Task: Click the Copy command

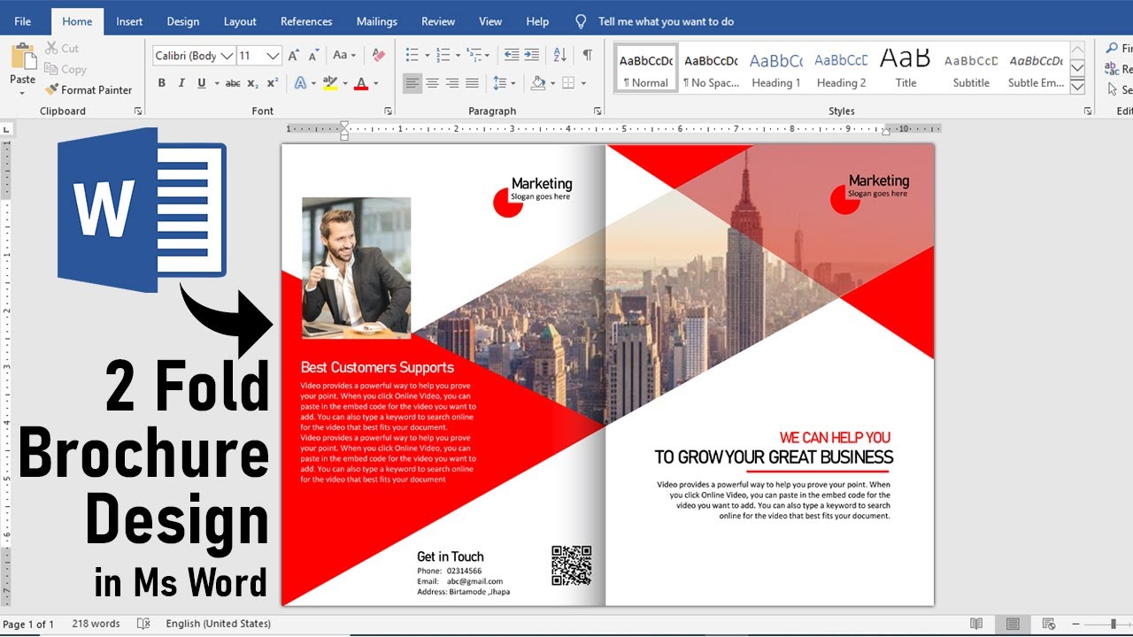Action: 66,69
